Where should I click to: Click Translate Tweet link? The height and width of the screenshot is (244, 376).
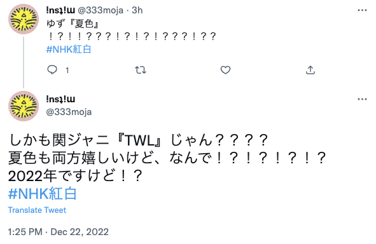click(37, 210)
